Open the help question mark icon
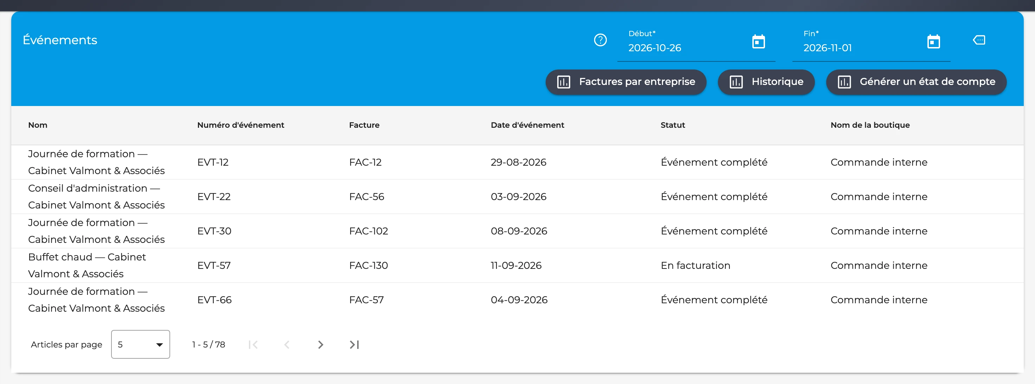The image size is (1035, 384). coord(600,40)
